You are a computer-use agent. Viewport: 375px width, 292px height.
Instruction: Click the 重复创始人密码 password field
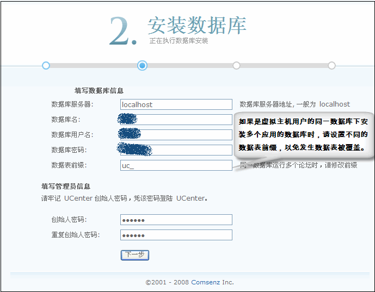(176, 235)
